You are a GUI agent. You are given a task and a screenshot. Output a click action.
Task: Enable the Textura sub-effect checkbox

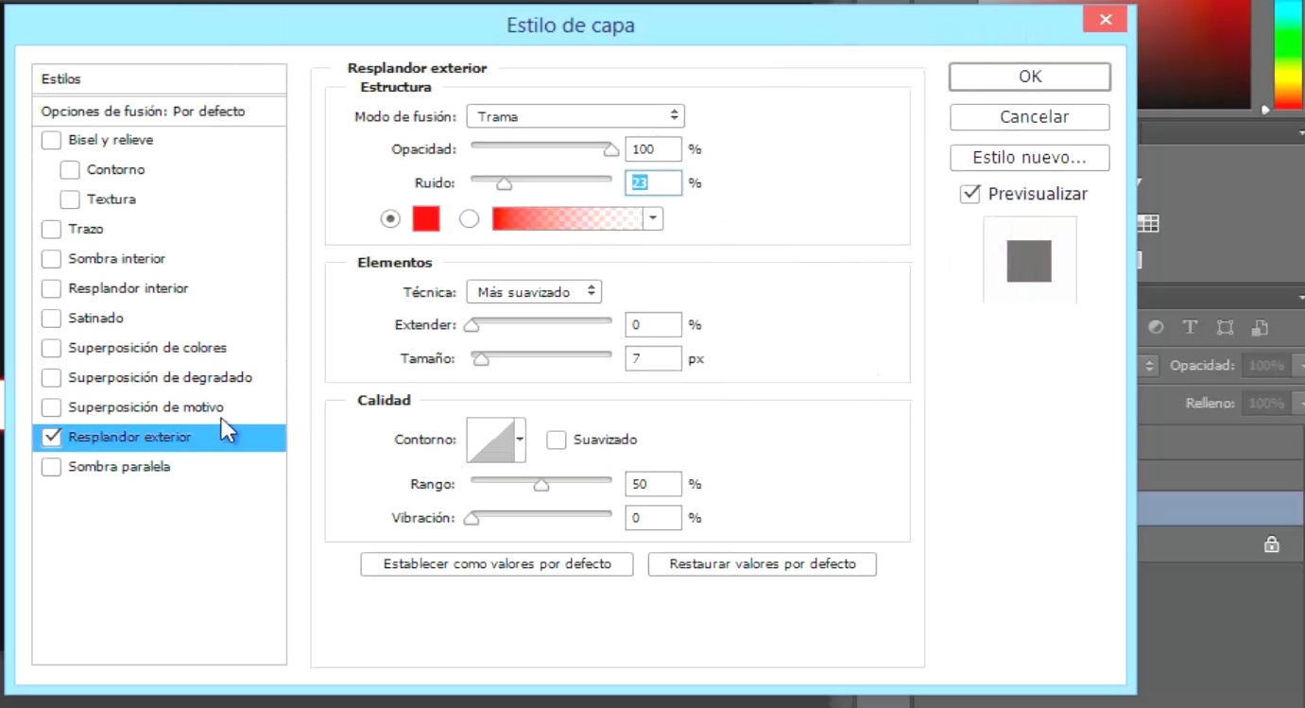(x=69, y=199)
